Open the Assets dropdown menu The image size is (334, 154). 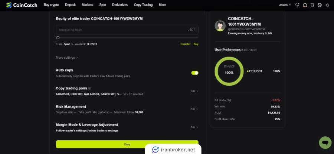coord(285,5)
